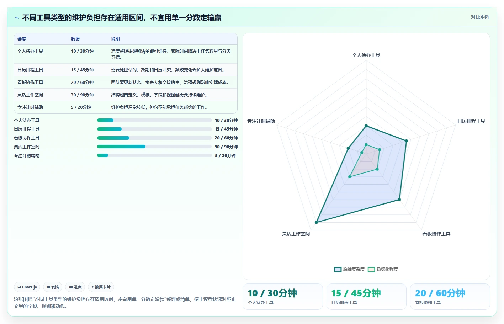Screen dimensions: 504x324
Task: Click the description starting 团队要更新状态
Action: pyautogui.click(x=170, y=83)
